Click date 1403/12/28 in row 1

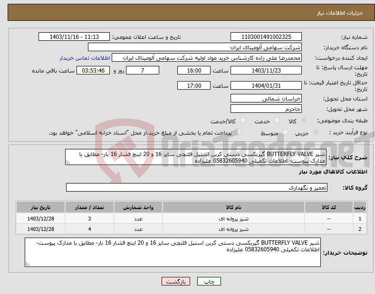pos(41,219)
